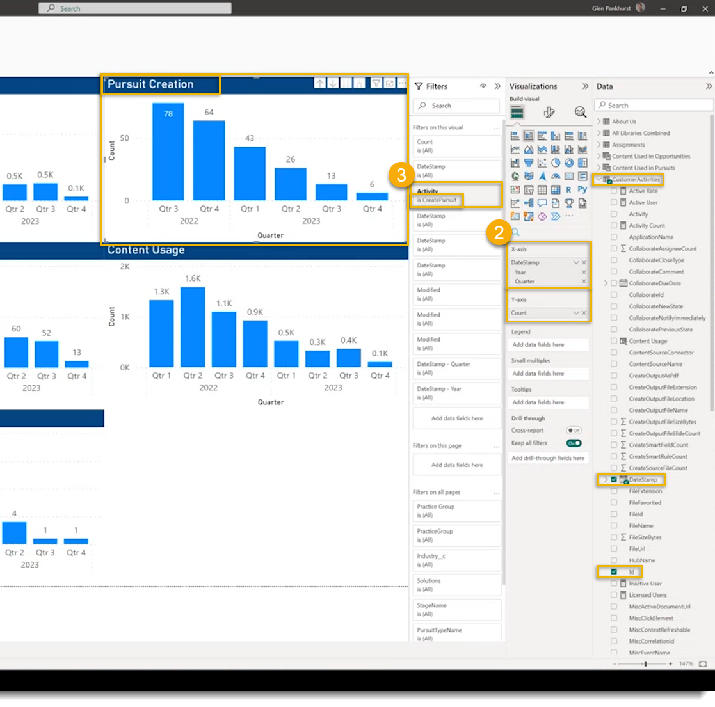Open the Activity is CreatePursuit filter card
Viewport: 715px width, 707px height.
(456, 196)
